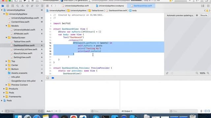This screenshot has width=211, height=118.
Task: Open the Symbol navigator
Action: [13, 6]
